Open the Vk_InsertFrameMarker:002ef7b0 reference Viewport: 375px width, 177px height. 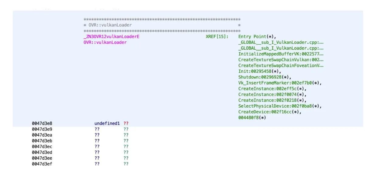280,83
